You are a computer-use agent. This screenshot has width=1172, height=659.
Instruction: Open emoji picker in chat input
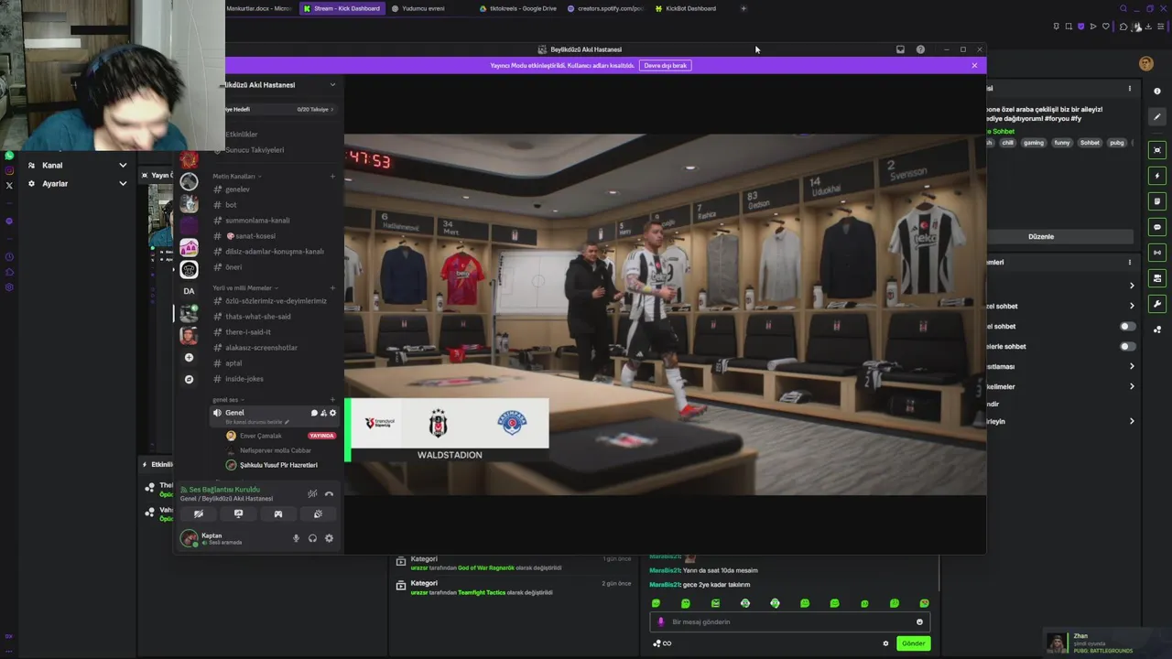[919, 622]
